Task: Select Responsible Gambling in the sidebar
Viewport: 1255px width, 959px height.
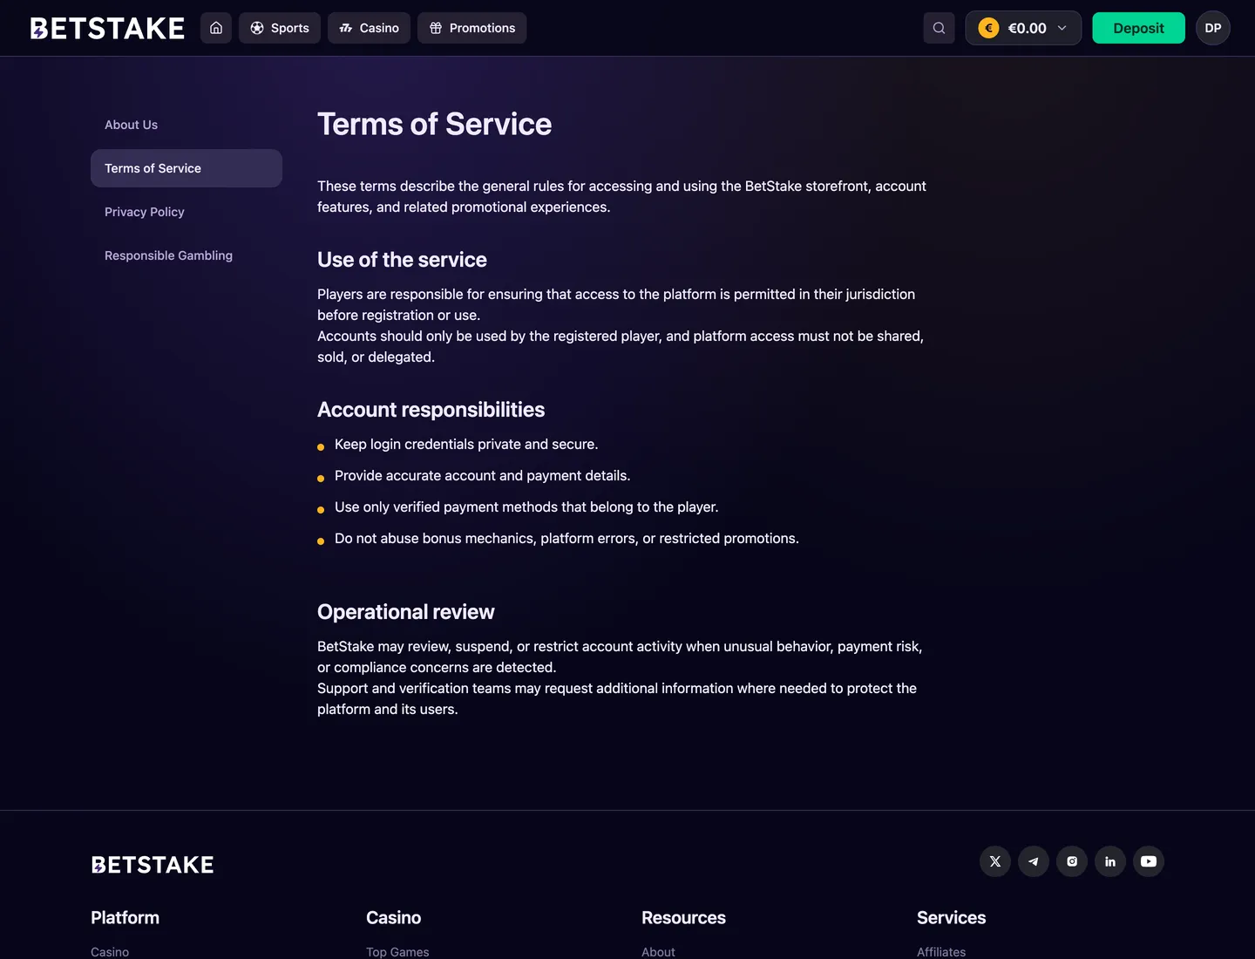Action: pyautogui.click(x=168, y=255)
